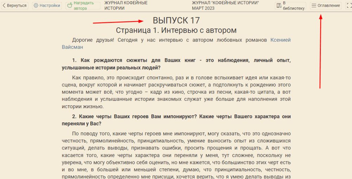Click the paragraph starting with Как правило
352x179 pixels.
pyautogui.click(x=176, y=92)
